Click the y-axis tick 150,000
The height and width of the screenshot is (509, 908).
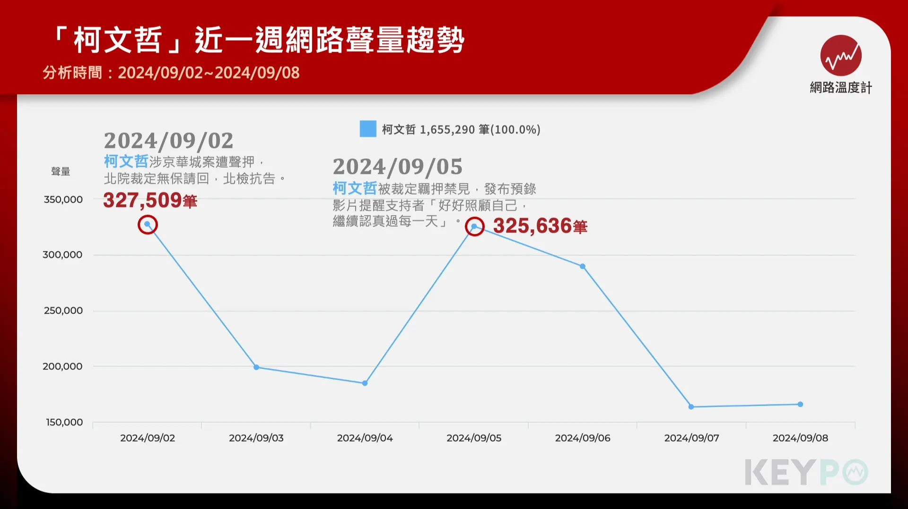tap(64, 422)
